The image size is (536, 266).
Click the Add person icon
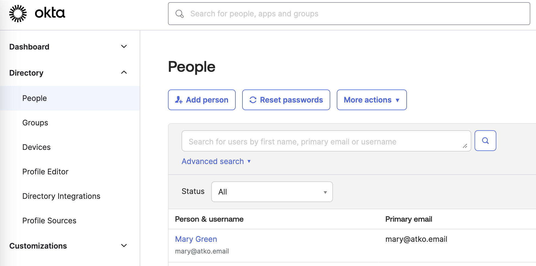coord(178,100)
